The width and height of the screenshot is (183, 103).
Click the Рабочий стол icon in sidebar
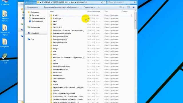[x=30, y=21]
